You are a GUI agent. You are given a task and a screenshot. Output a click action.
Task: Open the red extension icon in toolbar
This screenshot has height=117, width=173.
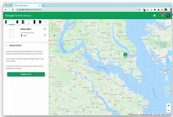pyautogui.click(x=144, y=10)
